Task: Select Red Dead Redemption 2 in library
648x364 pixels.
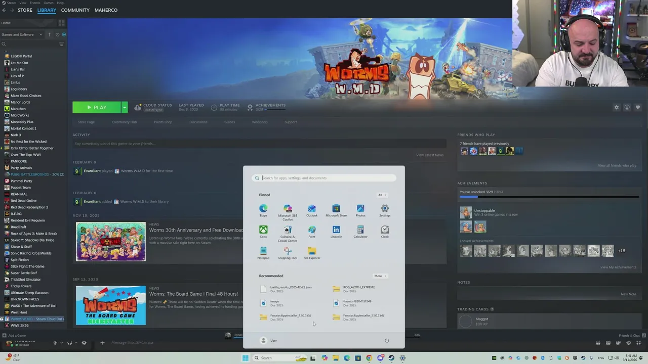Action: [29, 207]
